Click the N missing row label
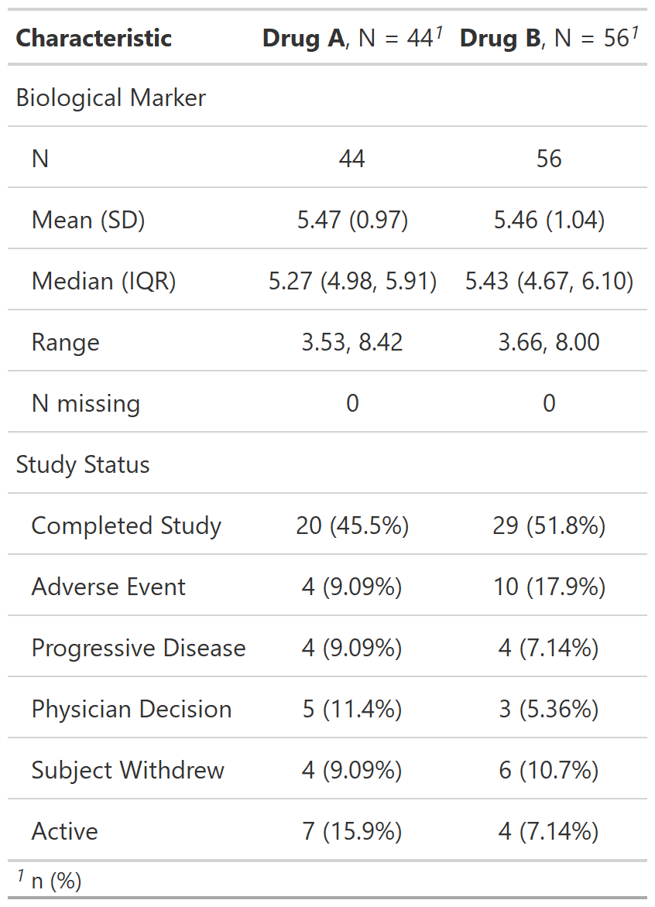This screenshot has width=655, height=907. [x=86, y=404]
